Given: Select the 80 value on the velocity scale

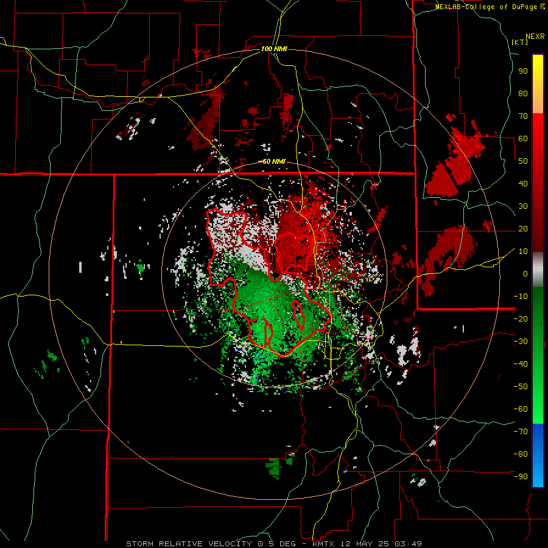Looking at the screenshot, I should [x=523, y=94].
